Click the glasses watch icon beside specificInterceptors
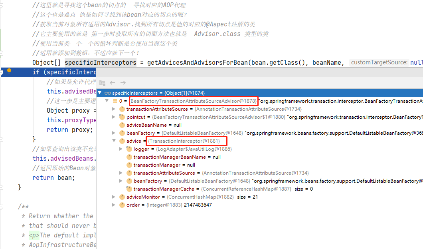 (x=107, y=93)
